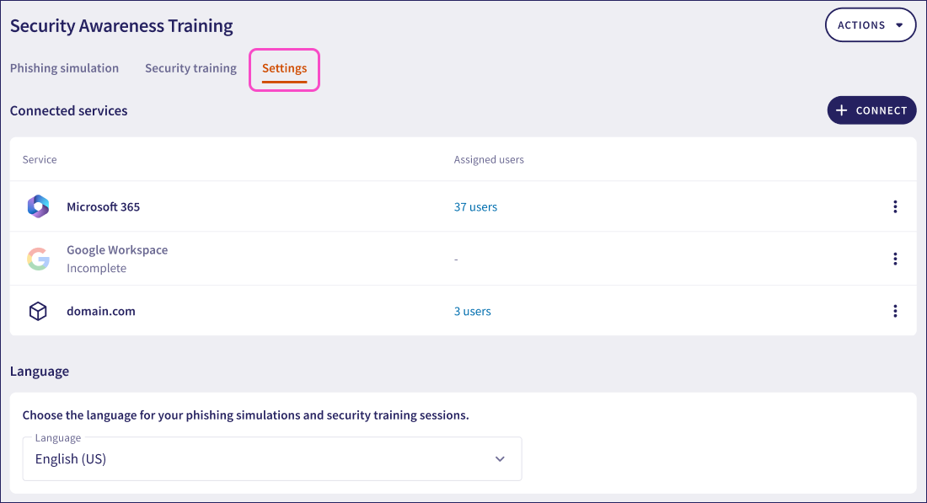
Task: Click the Assigned users column header
Action: click(x=489, y=159)
